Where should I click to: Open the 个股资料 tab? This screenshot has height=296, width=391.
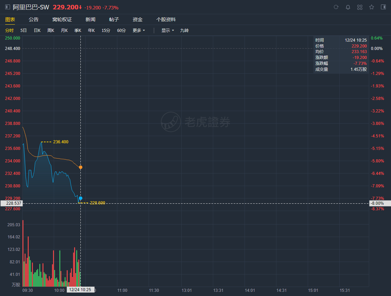pyautogui.click(x=166, y=19)
